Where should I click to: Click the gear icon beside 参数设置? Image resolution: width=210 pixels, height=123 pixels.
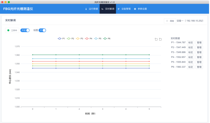[x=135, y=9]
